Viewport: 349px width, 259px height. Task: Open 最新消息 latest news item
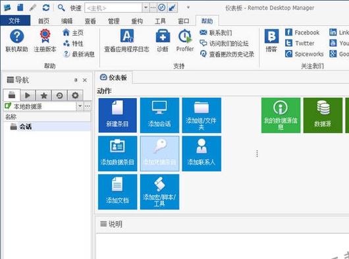click(x=79, y=54)
